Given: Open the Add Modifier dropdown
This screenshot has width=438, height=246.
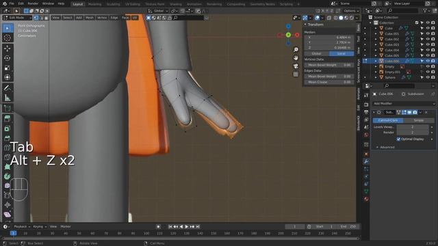Looking at the screenshot, I should 404,103.
